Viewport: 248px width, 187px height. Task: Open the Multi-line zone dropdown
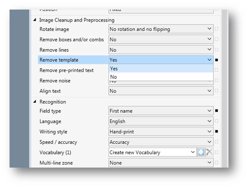161,163
